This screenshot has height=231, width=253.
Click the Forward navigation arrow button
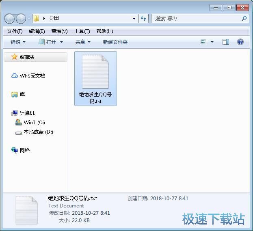[21, 19]
